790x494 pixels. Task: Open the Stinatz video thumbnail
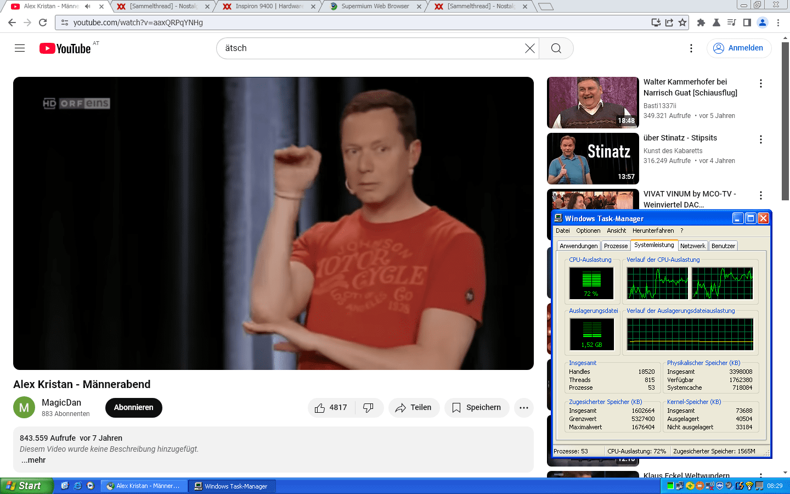pyautogui.click(x=593, y=159)
